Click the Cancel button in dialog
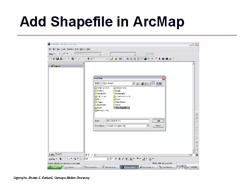This screenshot has height=187, width=249. pyautogui.click(x=158, y=125)
